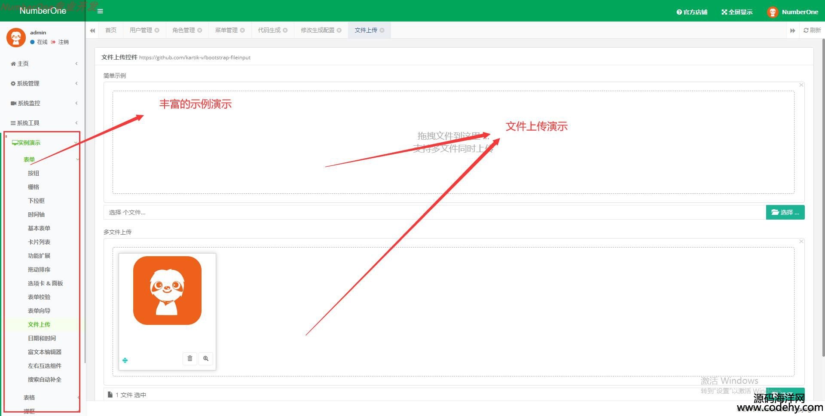This screenshot has height=416, width=825.
Task: Zoom the uploaded image with magnifier icon
Action: 206,358
